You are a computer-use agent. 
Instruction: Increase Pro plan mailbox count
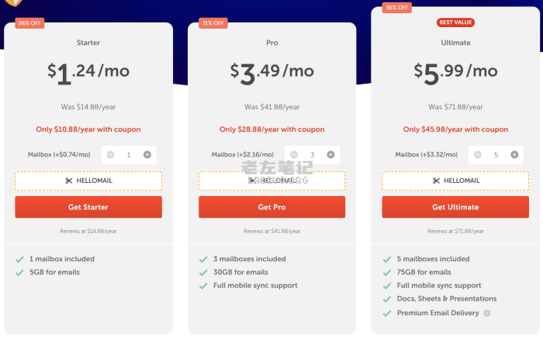point(330,155)
